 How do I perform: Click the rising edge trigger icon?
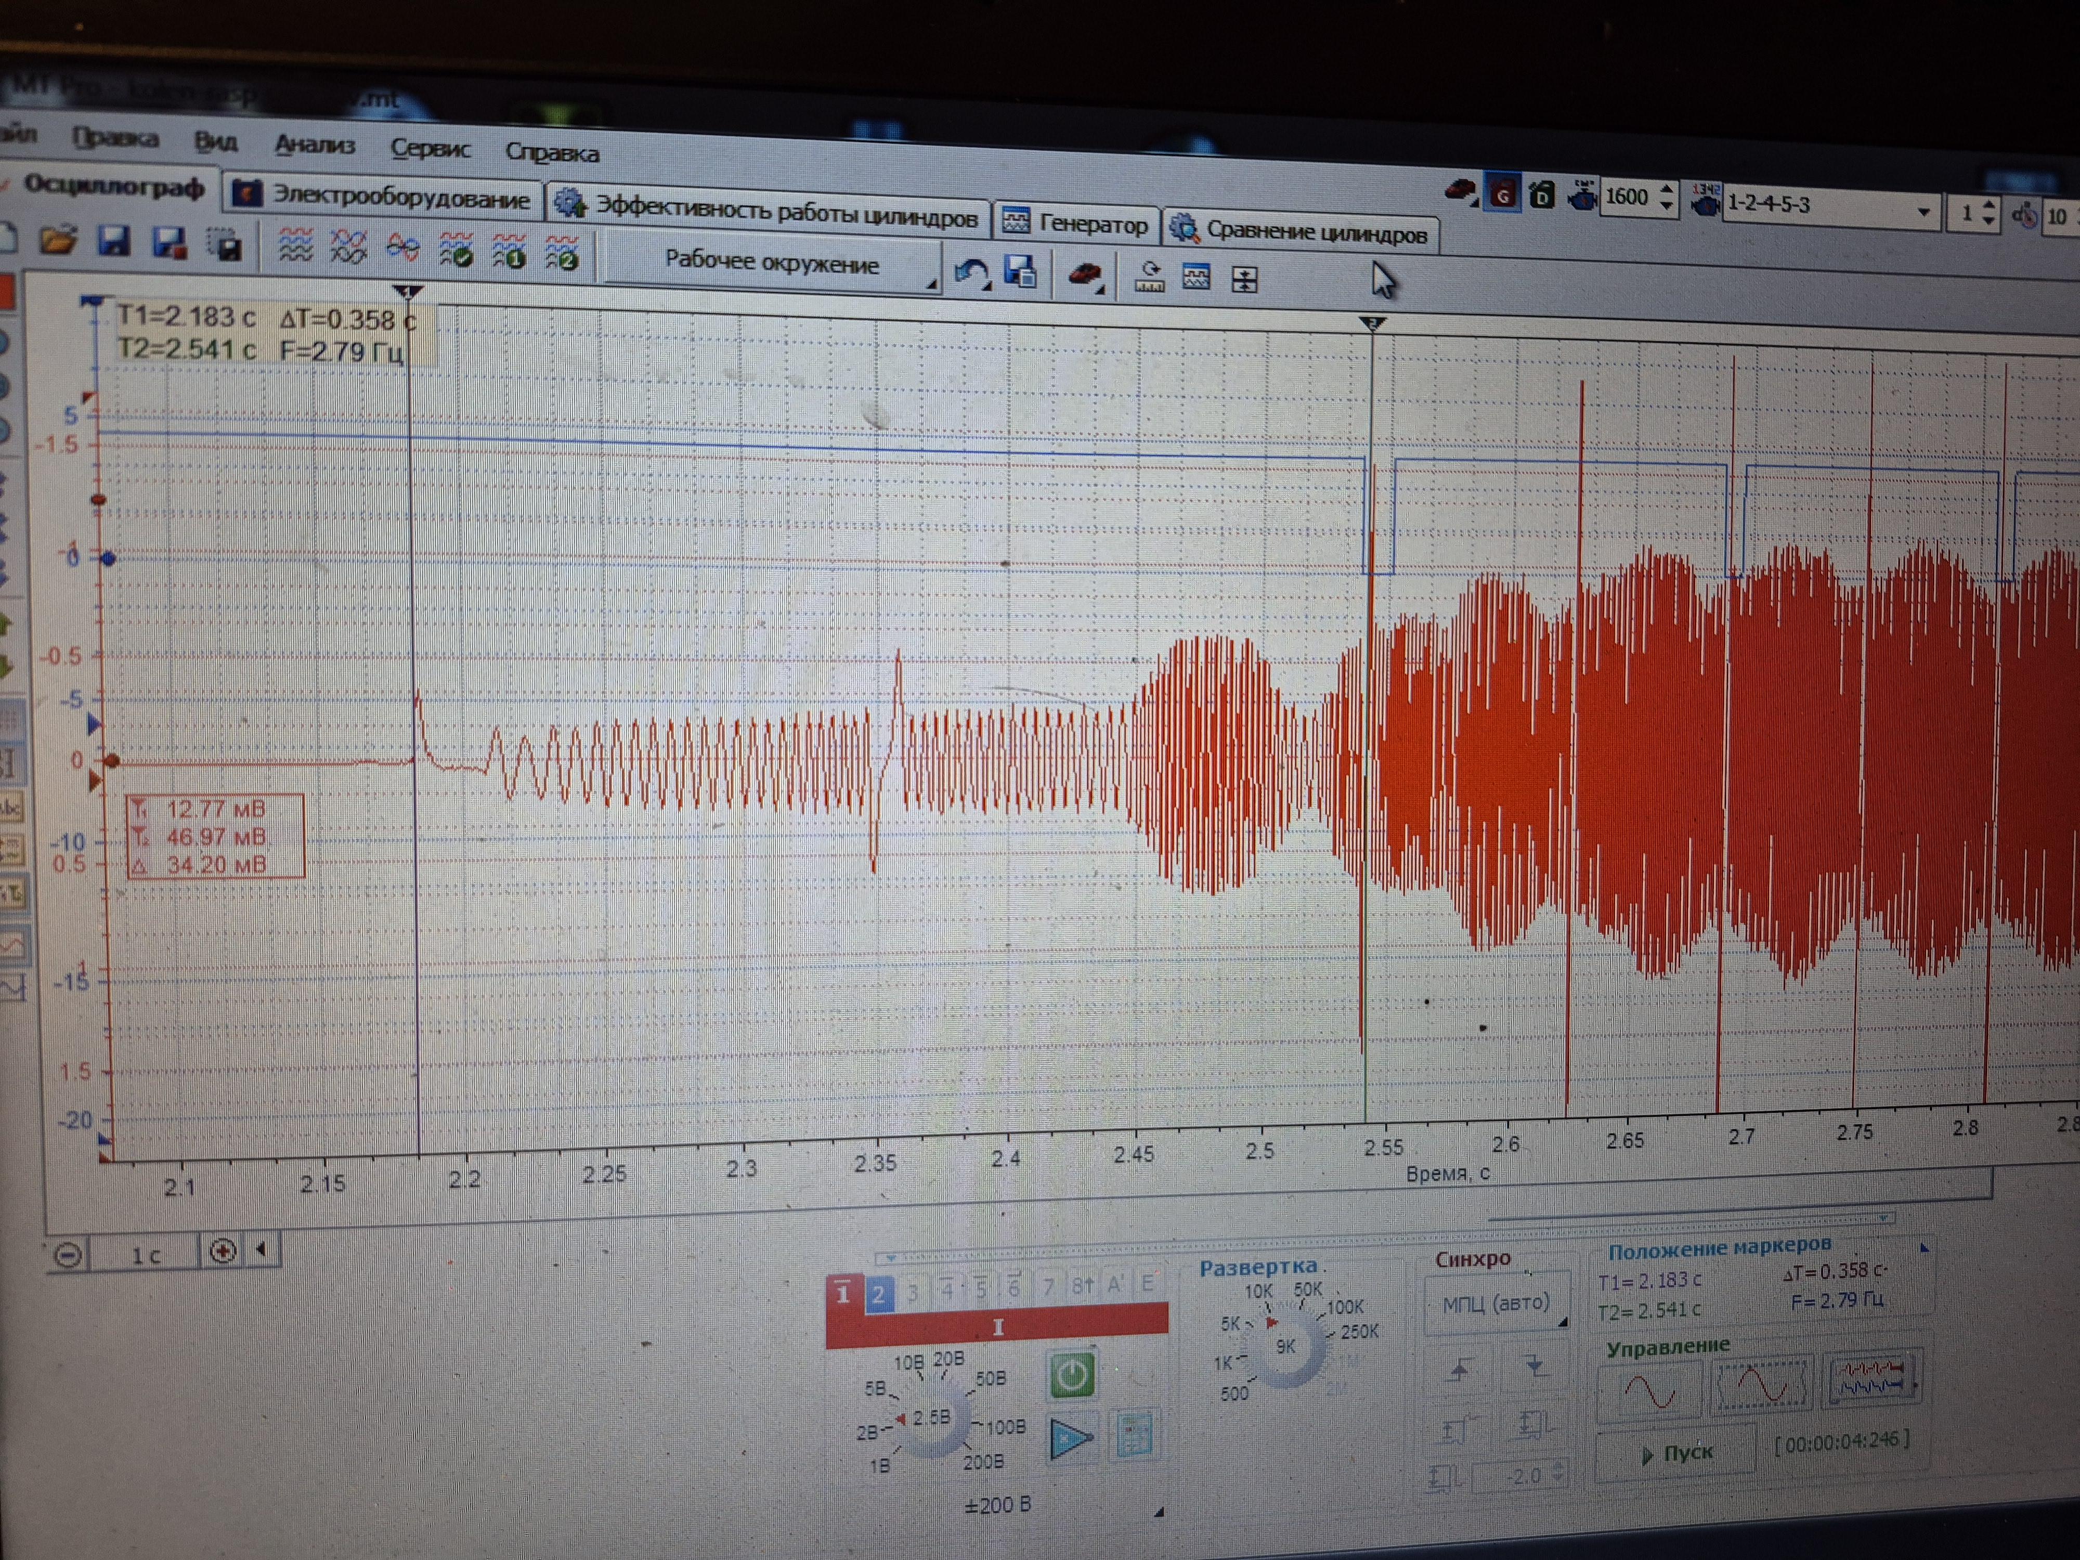click(1460, 1370)
